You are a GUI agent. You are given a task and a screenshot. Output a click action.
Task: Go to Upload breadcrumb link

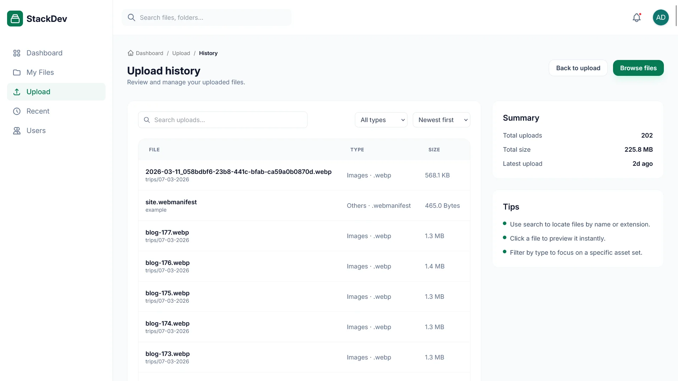(181, 53)
